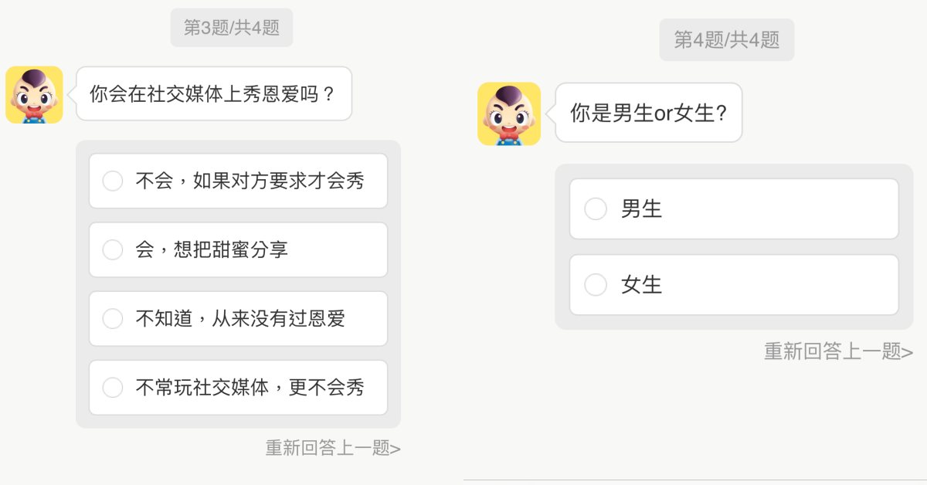Pick the 女生 answer card

pos(734,285)
